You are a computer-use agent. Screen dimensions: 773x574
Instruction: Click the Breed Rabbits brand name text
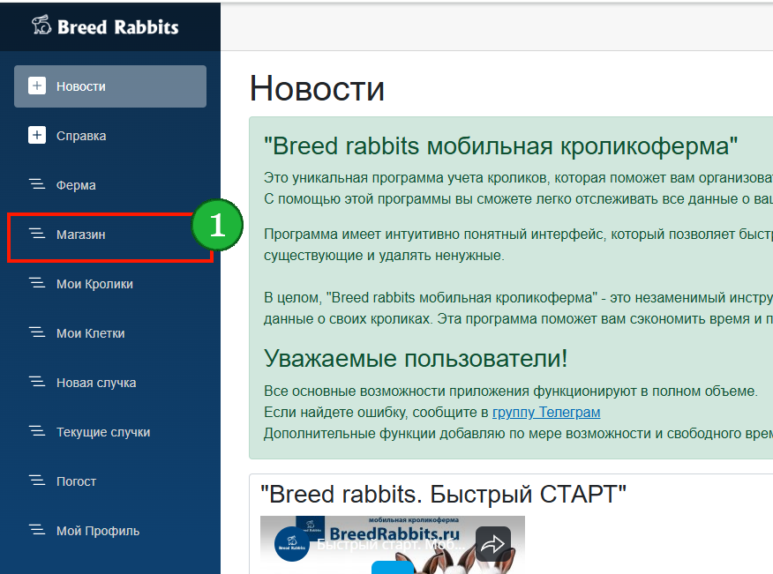coord(117,26)
